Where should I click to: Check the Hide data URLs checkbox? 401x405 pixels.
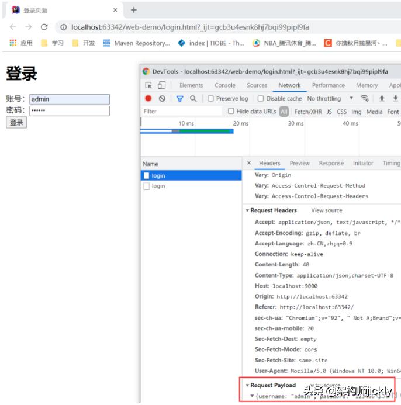point(231,111)
